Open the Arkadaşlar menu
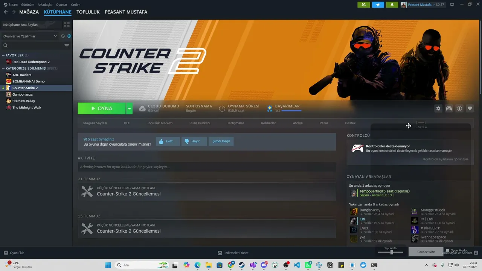The width and height of the screenshot is (482, 271). coord(45,5)
